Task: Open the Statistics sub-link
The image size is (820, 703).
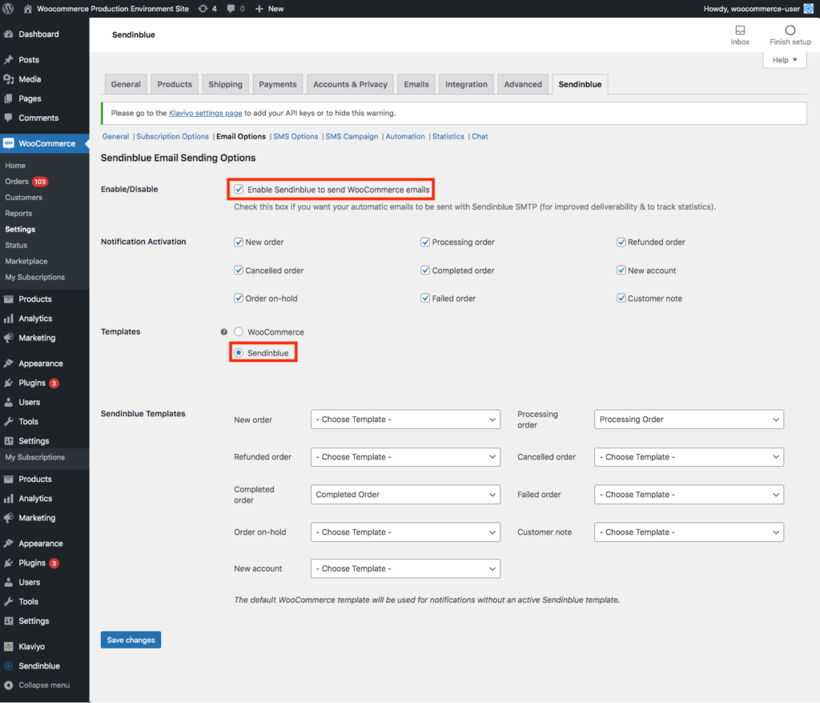Action: (x=448, y=137)
